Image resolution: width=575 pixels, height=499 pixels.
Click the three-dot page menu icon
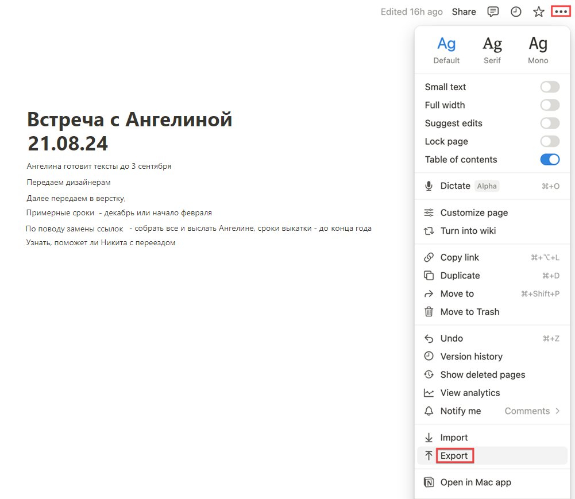(x=561, y=11)
